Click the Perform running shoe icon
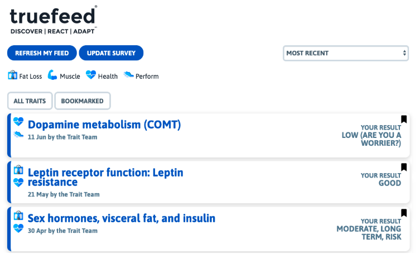This screenshot has height=258, width=420. coord(129,75)
